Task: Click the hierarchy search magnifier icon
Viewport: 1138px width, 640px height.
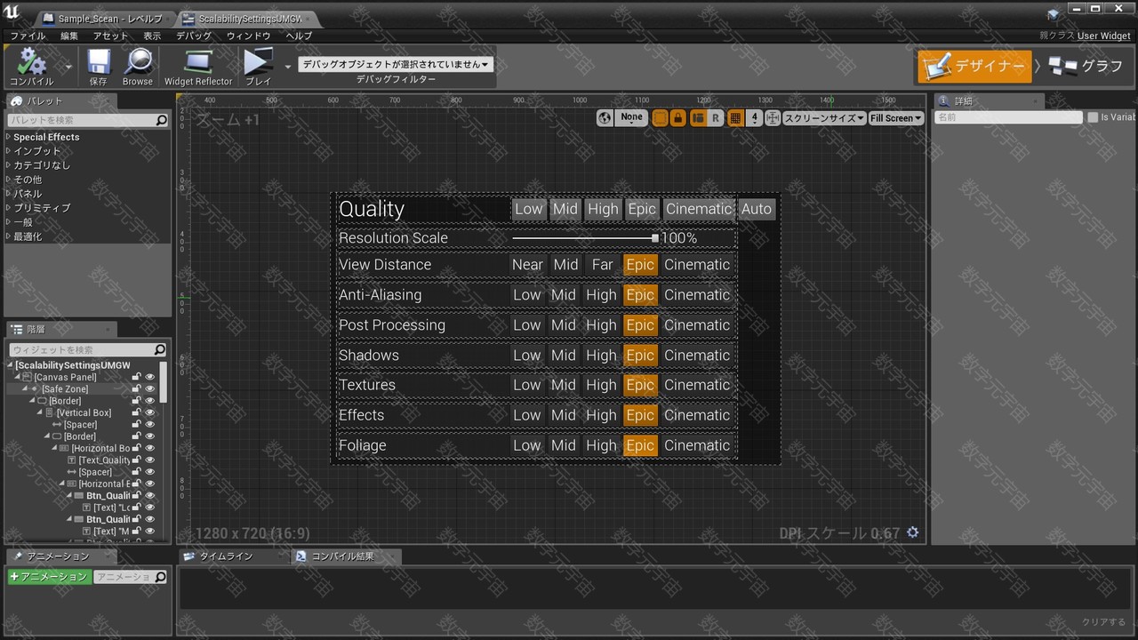Action: click(160, 349)
